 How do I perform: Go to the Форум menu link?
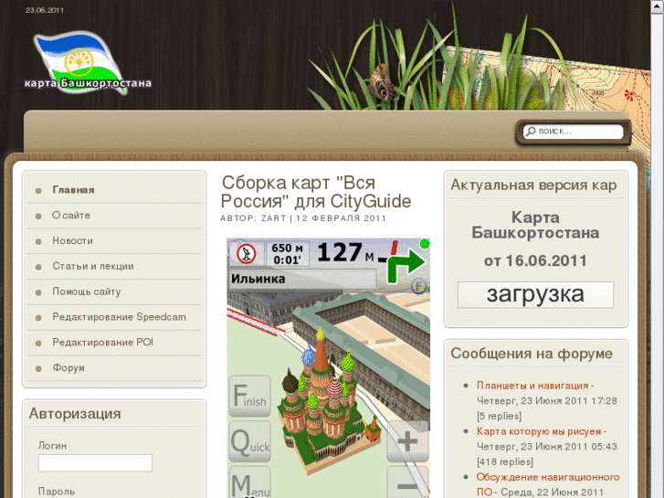[69, 368]
